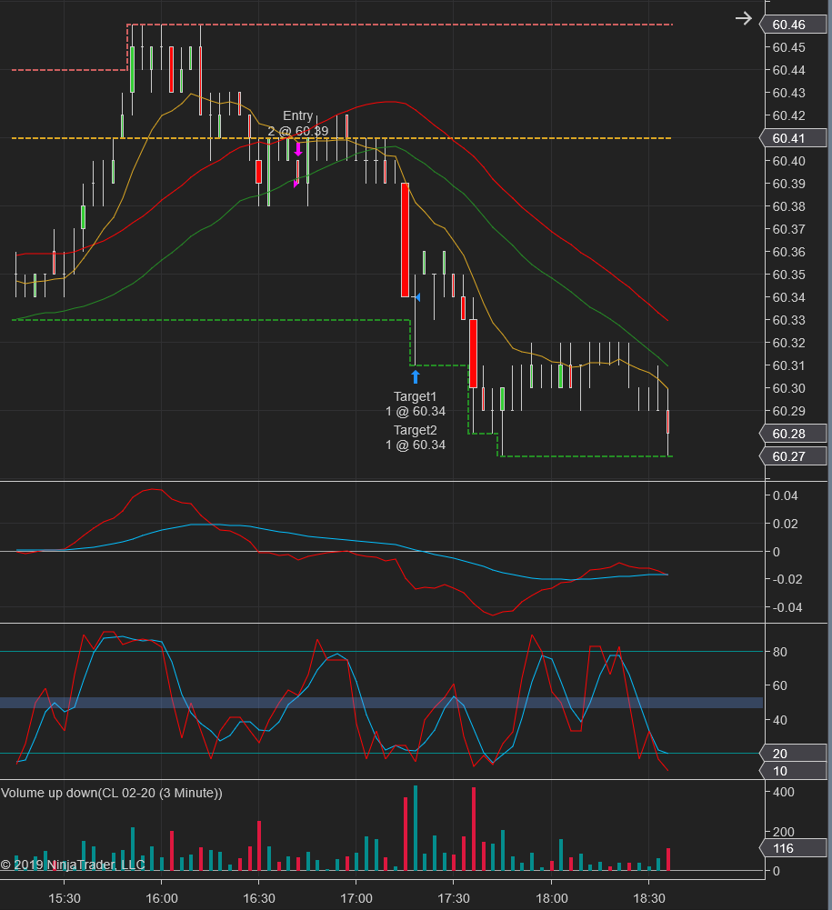
Task: Click the positive 0.02 oscillator scale label
Action: (785, 524)
